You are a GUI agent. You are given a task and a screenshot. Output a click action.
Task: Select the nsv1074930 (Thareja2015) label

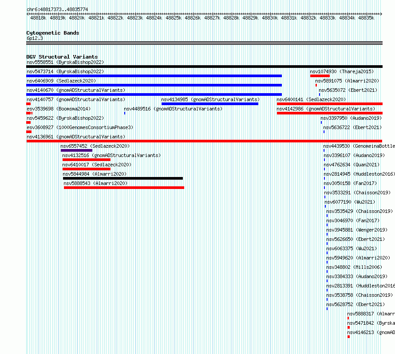pos(342,71)
